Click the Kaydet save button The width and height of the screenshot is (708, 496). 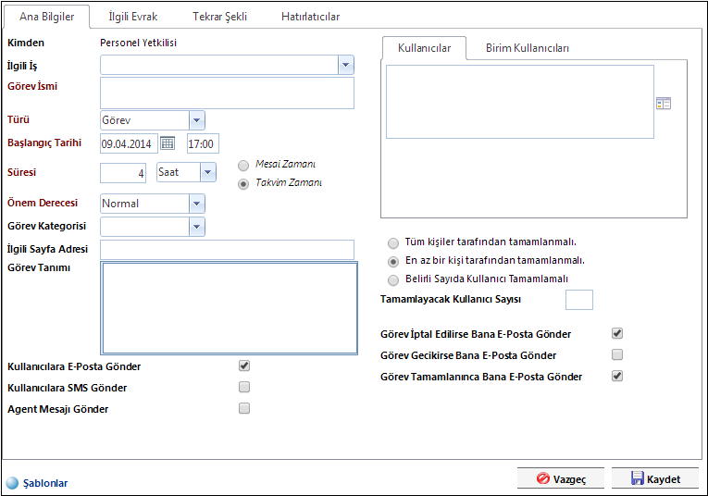(x=654, y=478)
